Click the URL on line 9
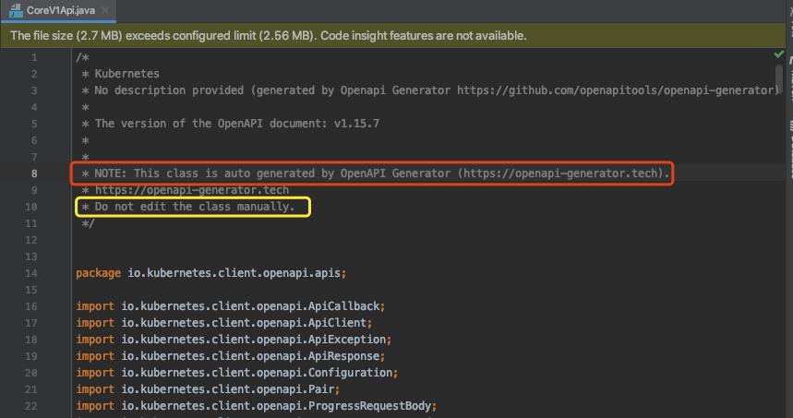Viewport: 793px width, 418px height. [x=192, y=190]
